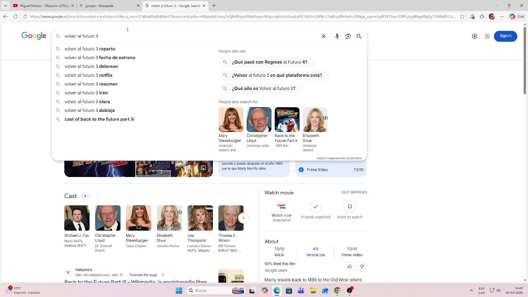This screenshot has width=528, height=297.
Task: Open Google Chrome from the taskbar
Action: click(x=337, y=290)
